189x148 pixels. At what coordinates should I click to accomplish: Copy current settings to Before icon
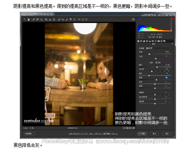(x=130, y=128)
